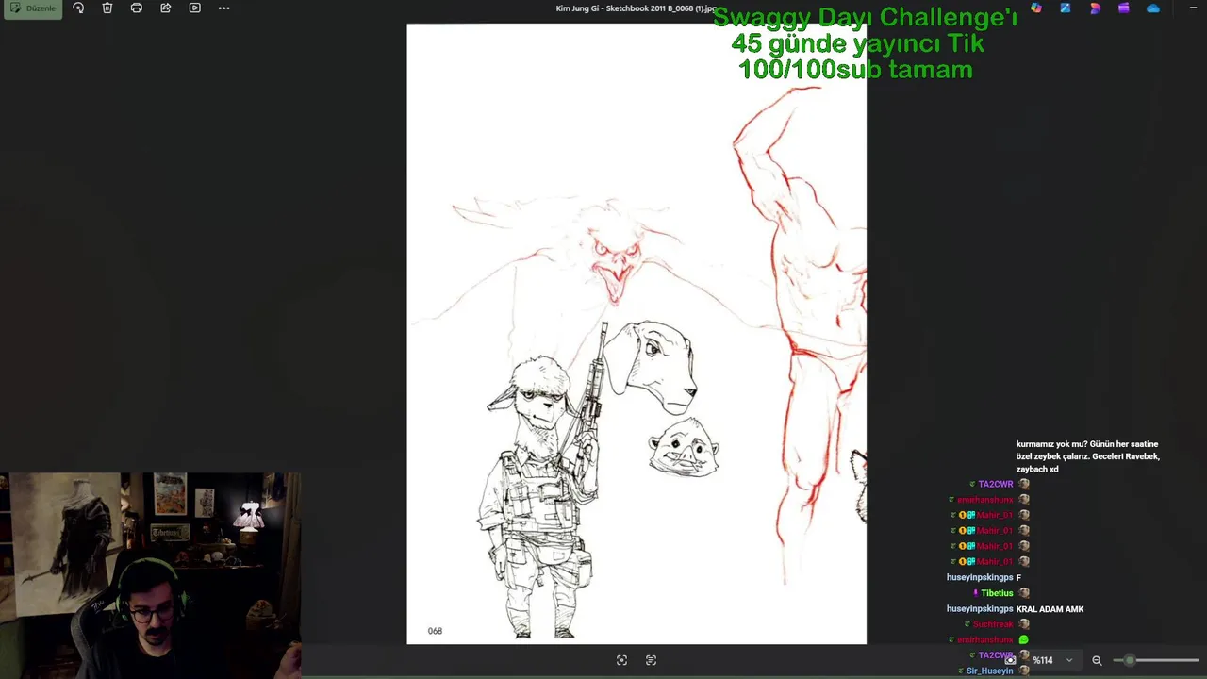The height and width of the screenshot is (679, 1207).
Task: Open the purple Clipchamp icon in title bar
Action: pos(1124,8)
